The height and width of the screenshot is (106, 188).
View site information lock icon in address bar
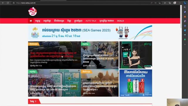[14, 3]
